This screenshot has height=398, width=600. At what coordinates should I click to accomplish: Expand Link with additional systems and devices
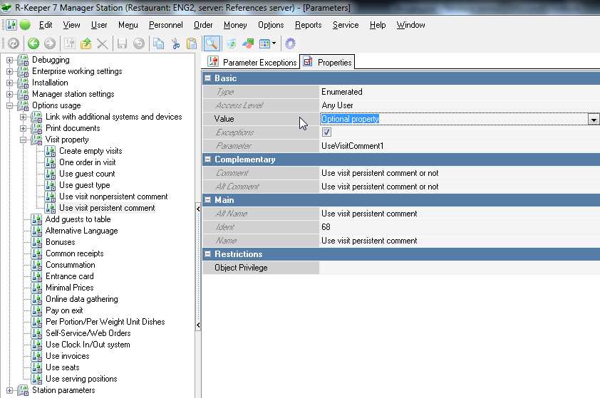coord(24,117)
